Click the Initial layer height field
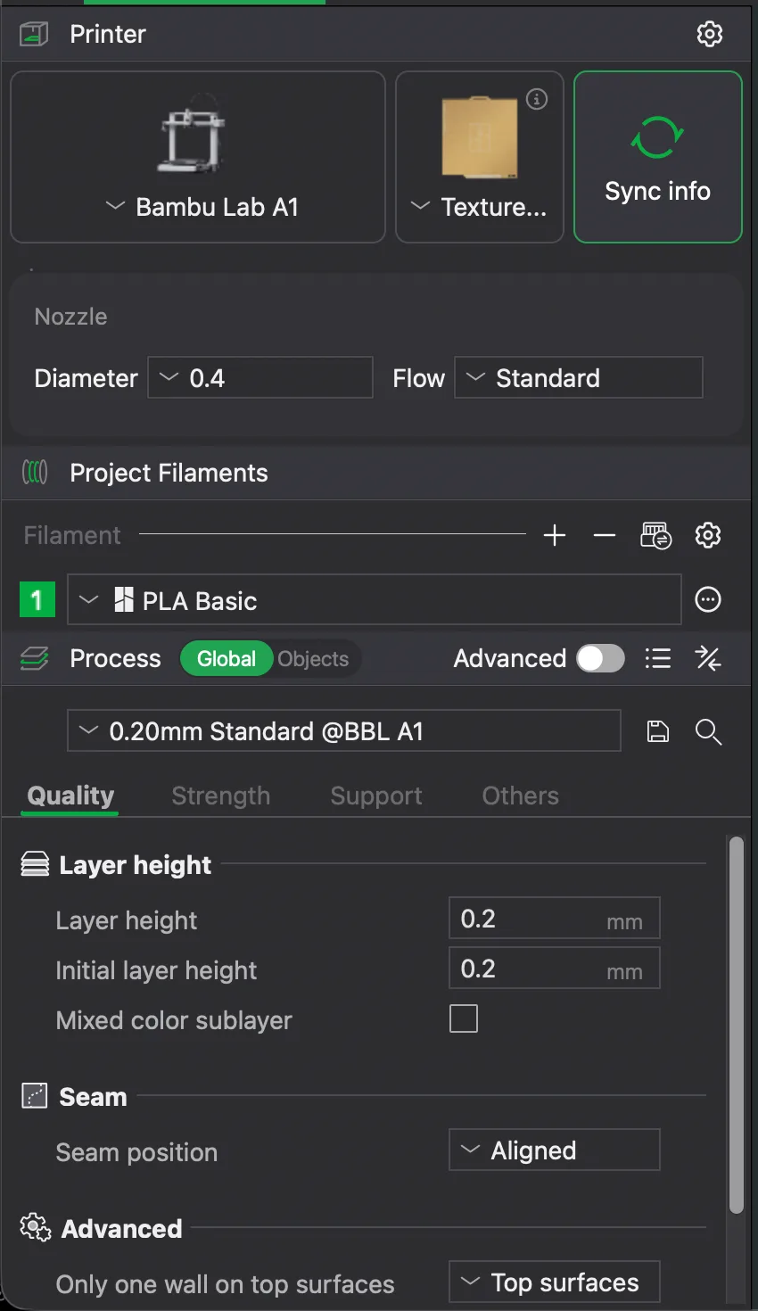The height and width of the screenshot is (1311, 758). pyautogui.click(x=554, y=969)
